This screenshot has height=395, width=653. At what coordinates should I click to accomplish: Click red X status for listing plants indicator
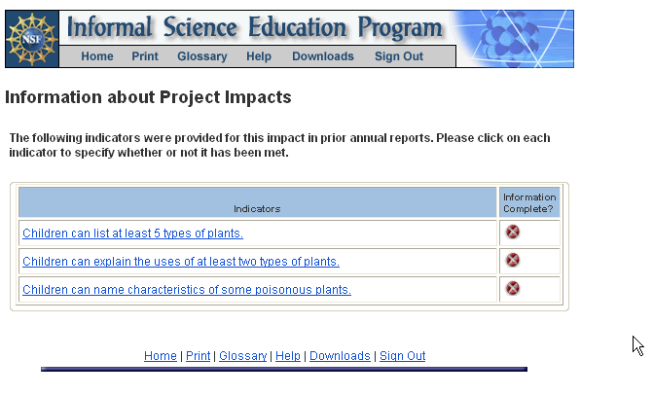click(x=513, y=233)
